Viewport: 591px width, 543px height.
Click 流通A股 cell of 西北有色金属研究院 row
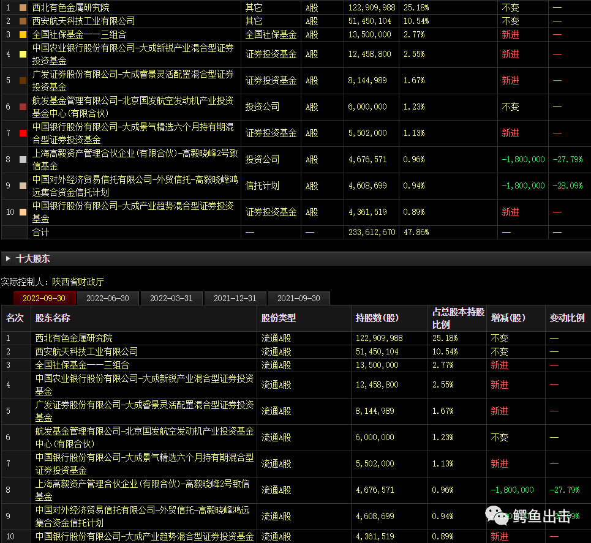(x=276, y=338)
